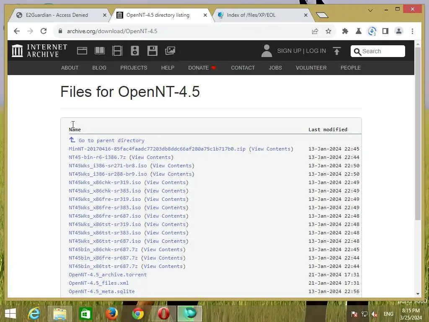This screenshot has height=322, width=429.
Task: Open the Software floppy disk icon
Action: tap(152, 51)
